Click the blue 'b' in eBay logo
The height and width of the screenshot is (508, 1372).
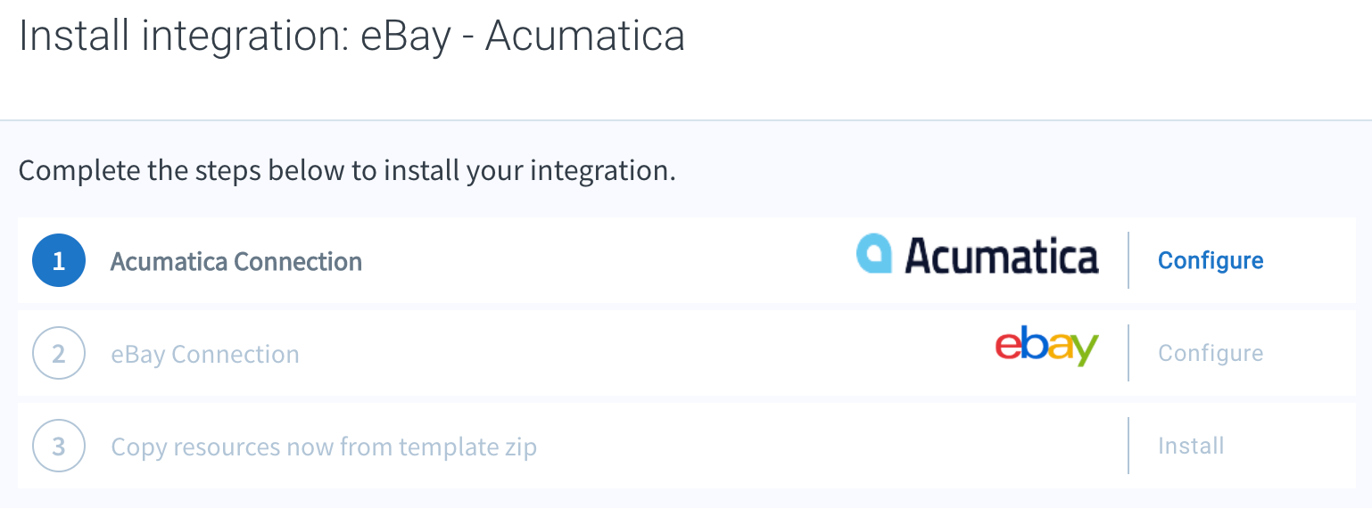(x=1034, y=343)
